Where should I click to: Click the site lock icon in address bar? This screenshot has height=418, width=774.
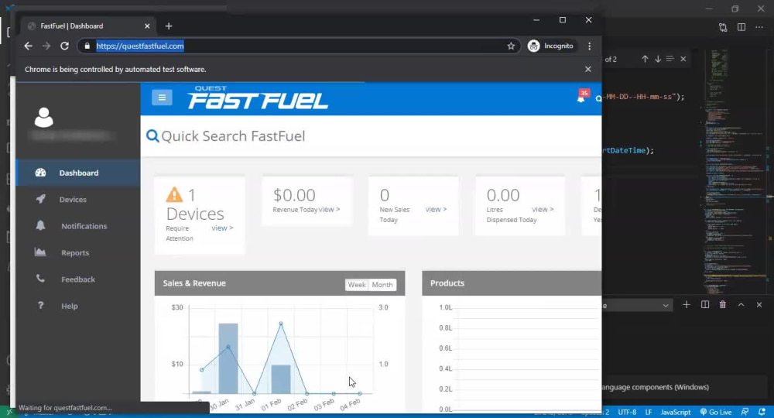click(87, 46)
